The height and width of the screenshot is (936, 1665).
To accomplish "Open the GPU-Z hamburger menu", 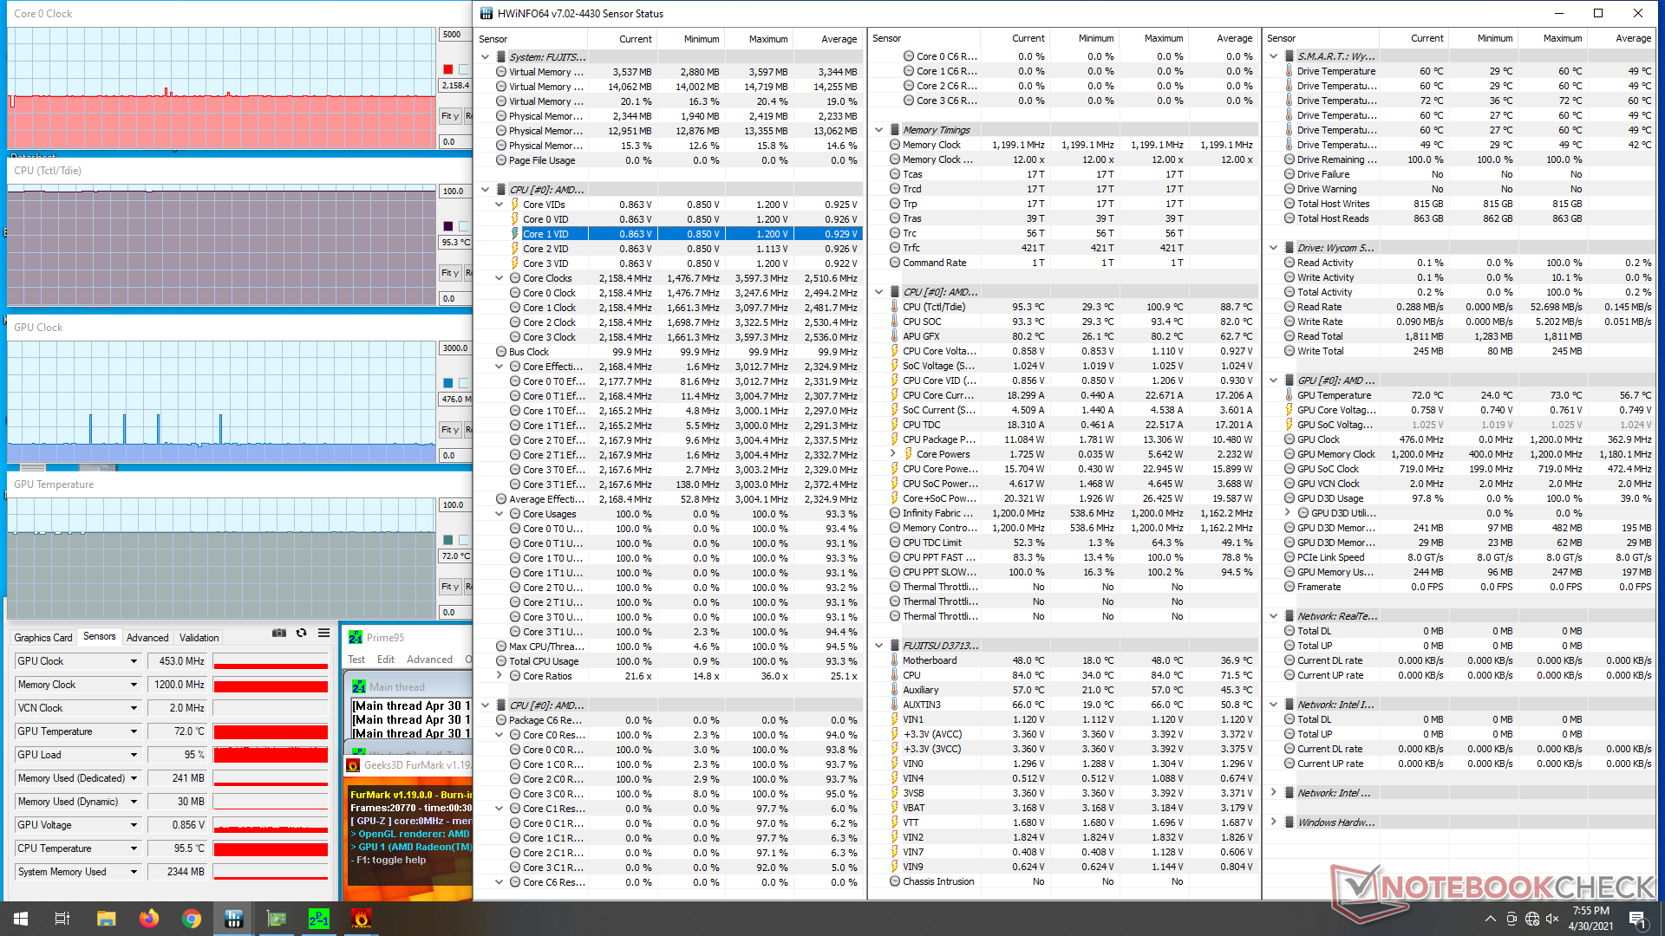I will click(x=323, y=634).
